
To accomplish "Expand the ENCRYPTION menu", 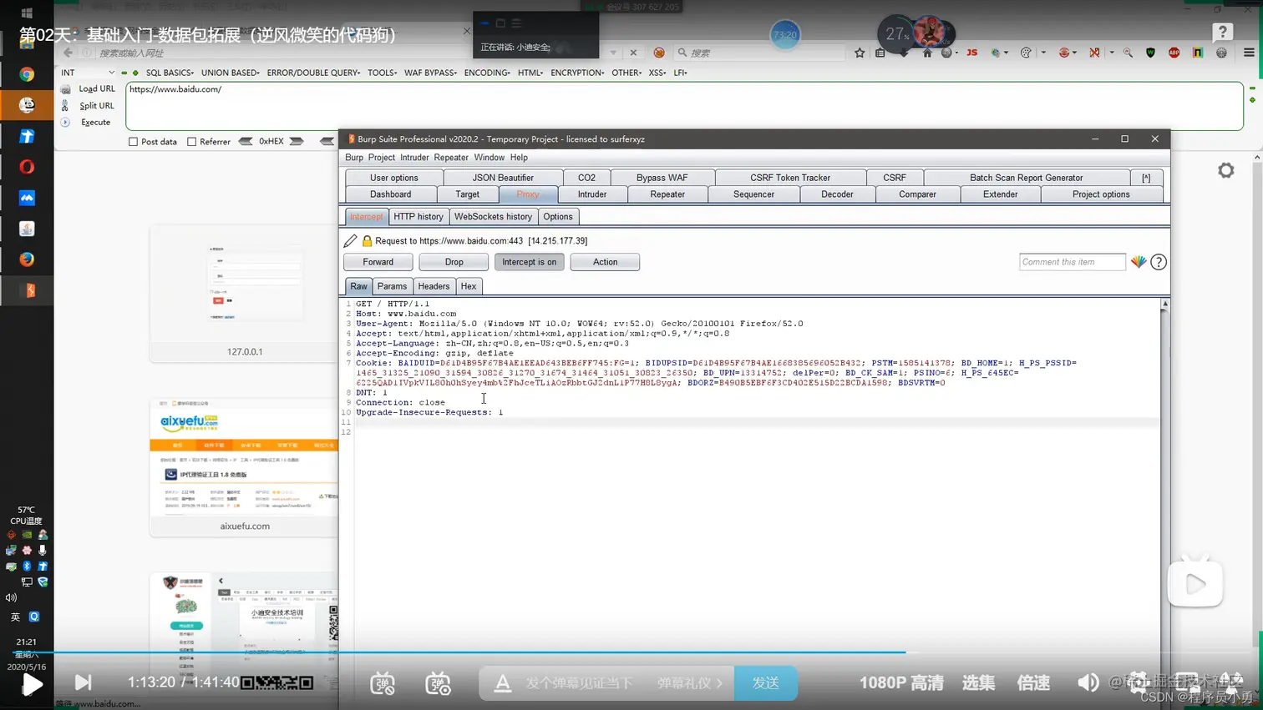I will pos(577,73).
